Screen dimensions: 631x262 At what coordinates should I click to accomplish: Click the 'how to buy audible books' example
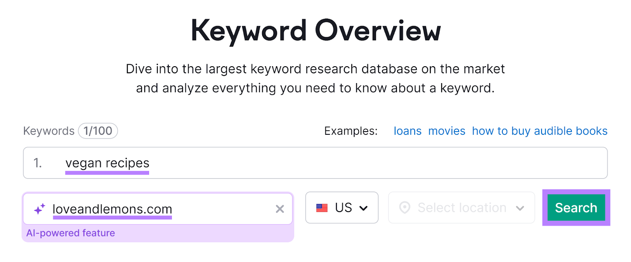(x=539, y=131)
